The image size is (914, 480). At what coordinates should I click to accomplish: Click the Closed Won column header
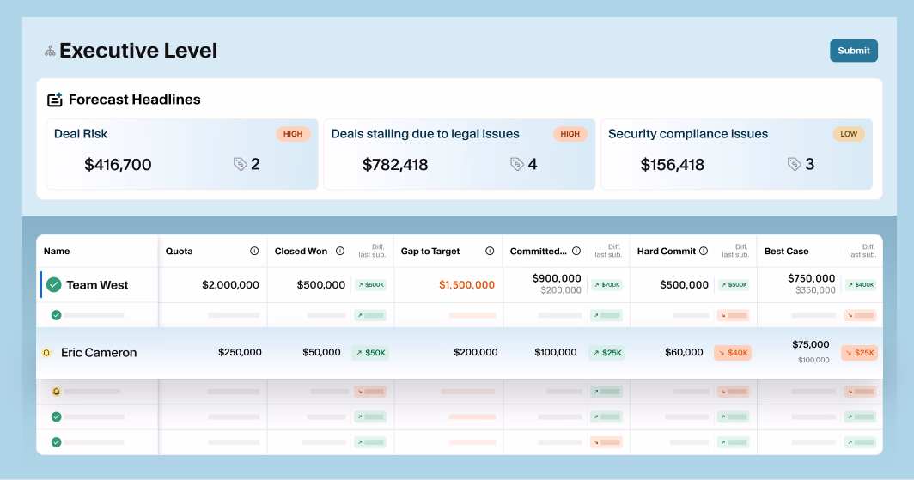coord(301,251)
